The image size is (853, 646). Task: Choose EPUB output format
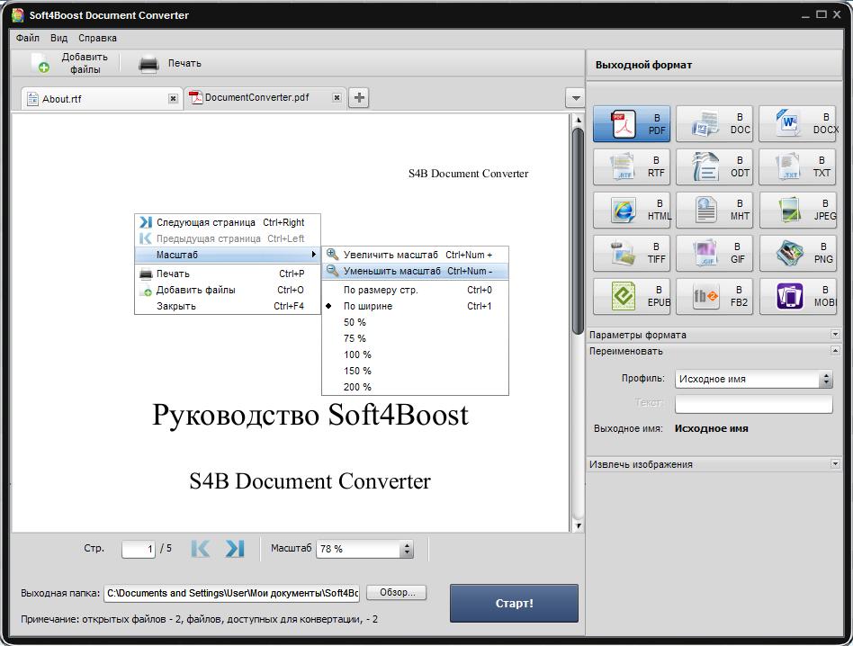[632, 296]
